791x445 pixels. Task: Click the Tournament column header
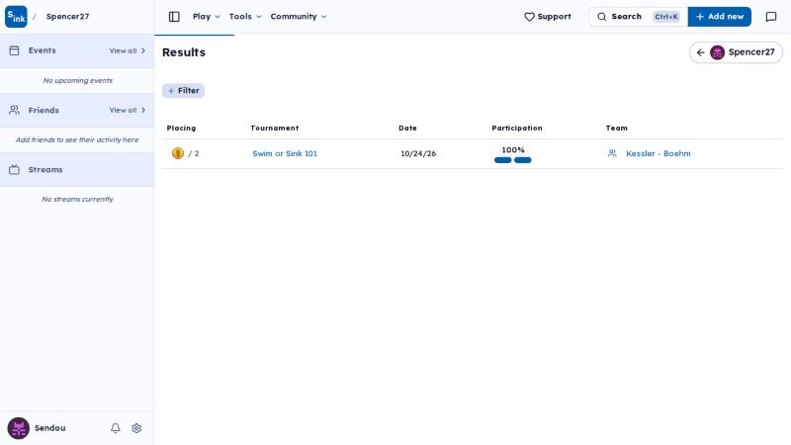(275, 129)
